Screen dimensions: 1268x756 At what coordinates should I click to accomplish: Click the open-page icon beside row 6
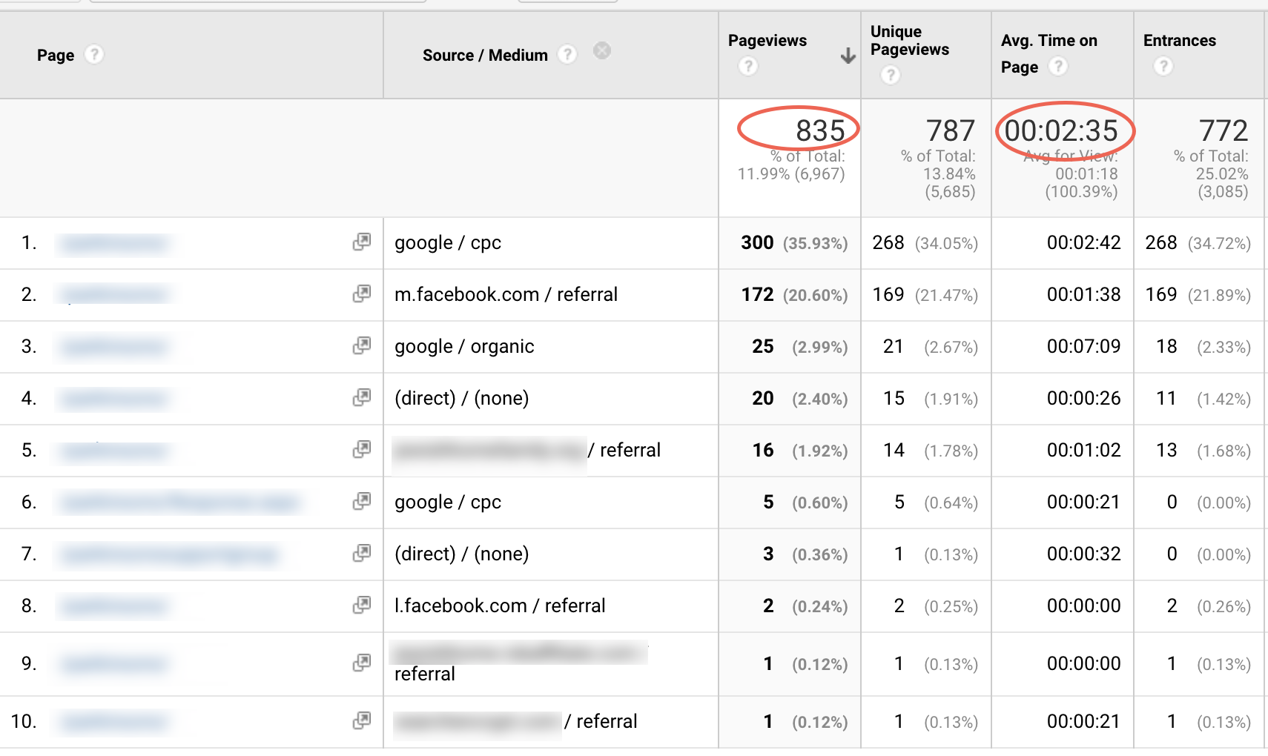click(x=362, y=500)
